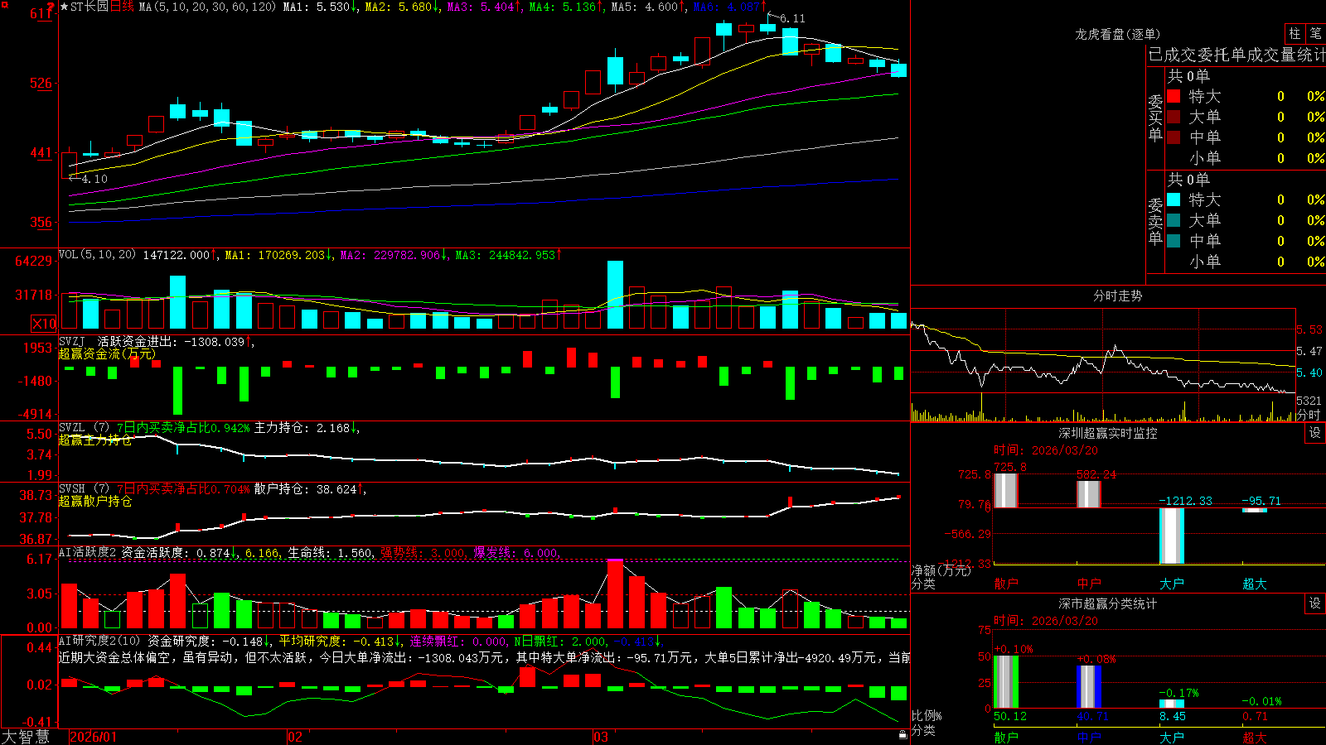Select the 日线 period label

tap(122, 7)
